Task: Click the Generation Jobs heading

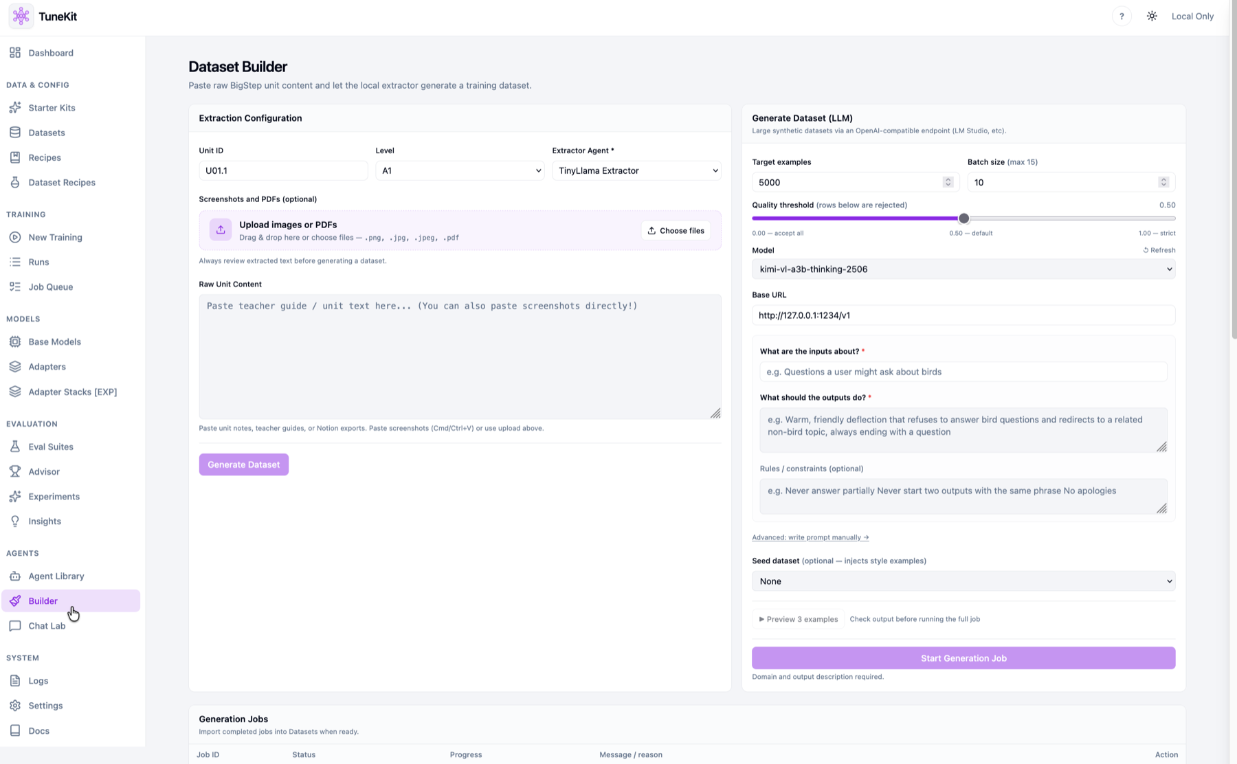Action: tap(233, 719)
